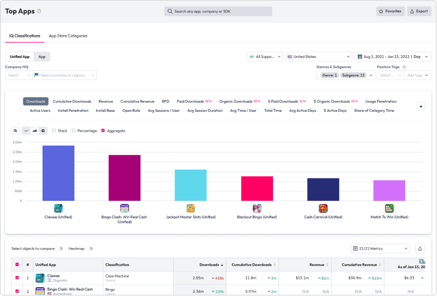Switch to bar chart view
This screenshot has height=296, width=437.
point(34,131)
